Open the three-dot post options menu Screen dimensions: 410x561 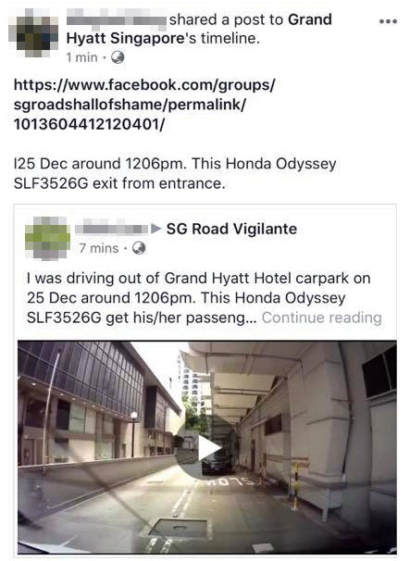pos(388,21)
